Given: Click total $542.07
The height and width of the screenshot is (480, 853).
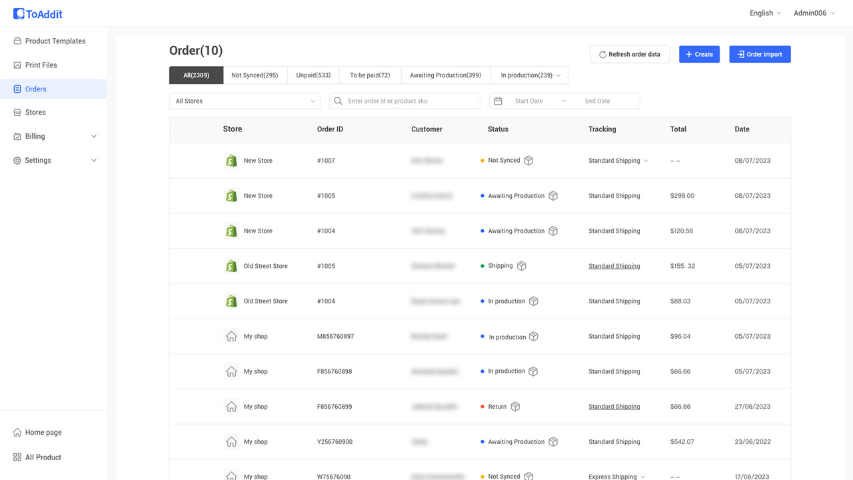Looking at the screenshot, I should coord(682,442).
